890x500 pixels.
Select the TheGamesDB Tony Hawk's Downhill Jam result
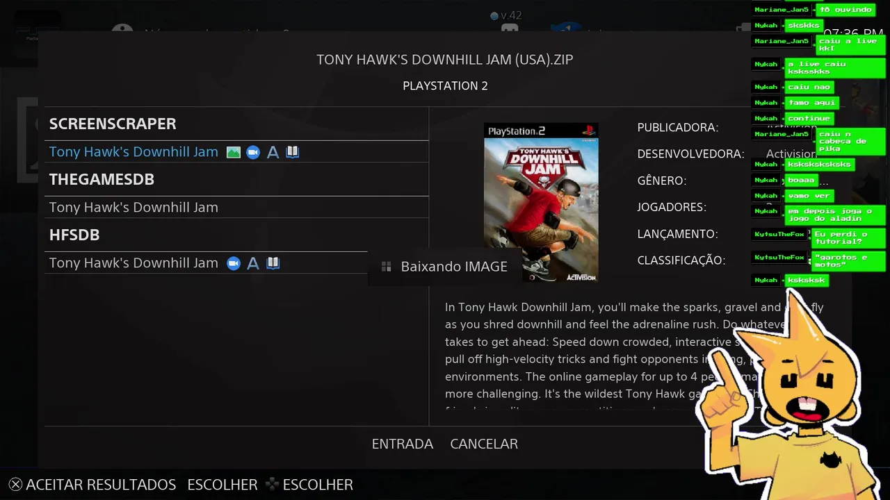point(236,208)
